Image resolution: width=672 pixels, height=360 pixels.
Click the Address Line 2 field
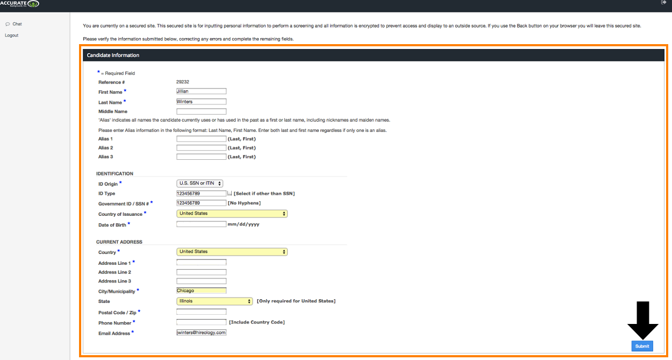click(202, 272)
